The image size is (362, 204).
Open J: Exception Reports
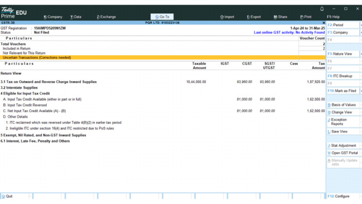pyautogui.click(x=343, y=122)
